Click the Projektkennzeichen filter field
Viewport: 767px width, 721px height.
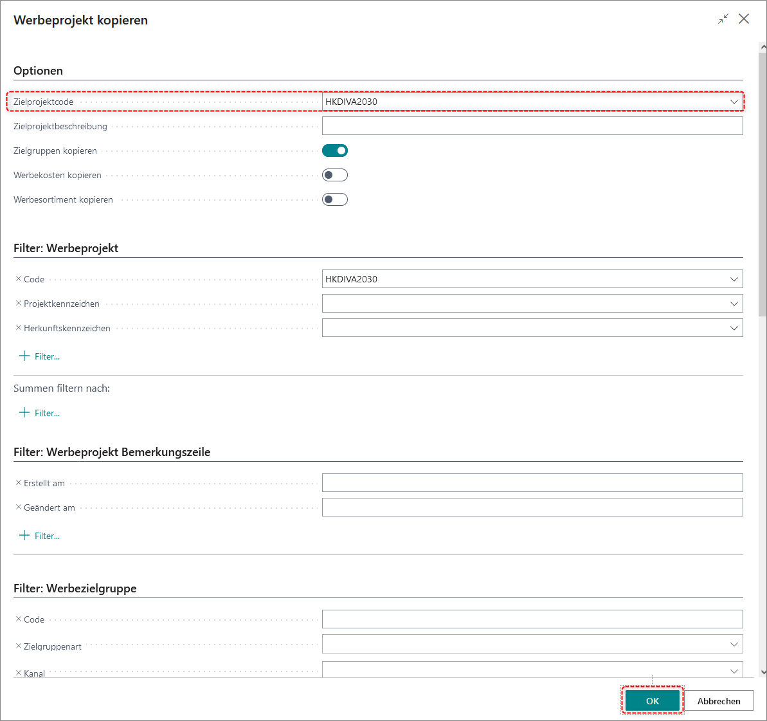pos(532,304)
